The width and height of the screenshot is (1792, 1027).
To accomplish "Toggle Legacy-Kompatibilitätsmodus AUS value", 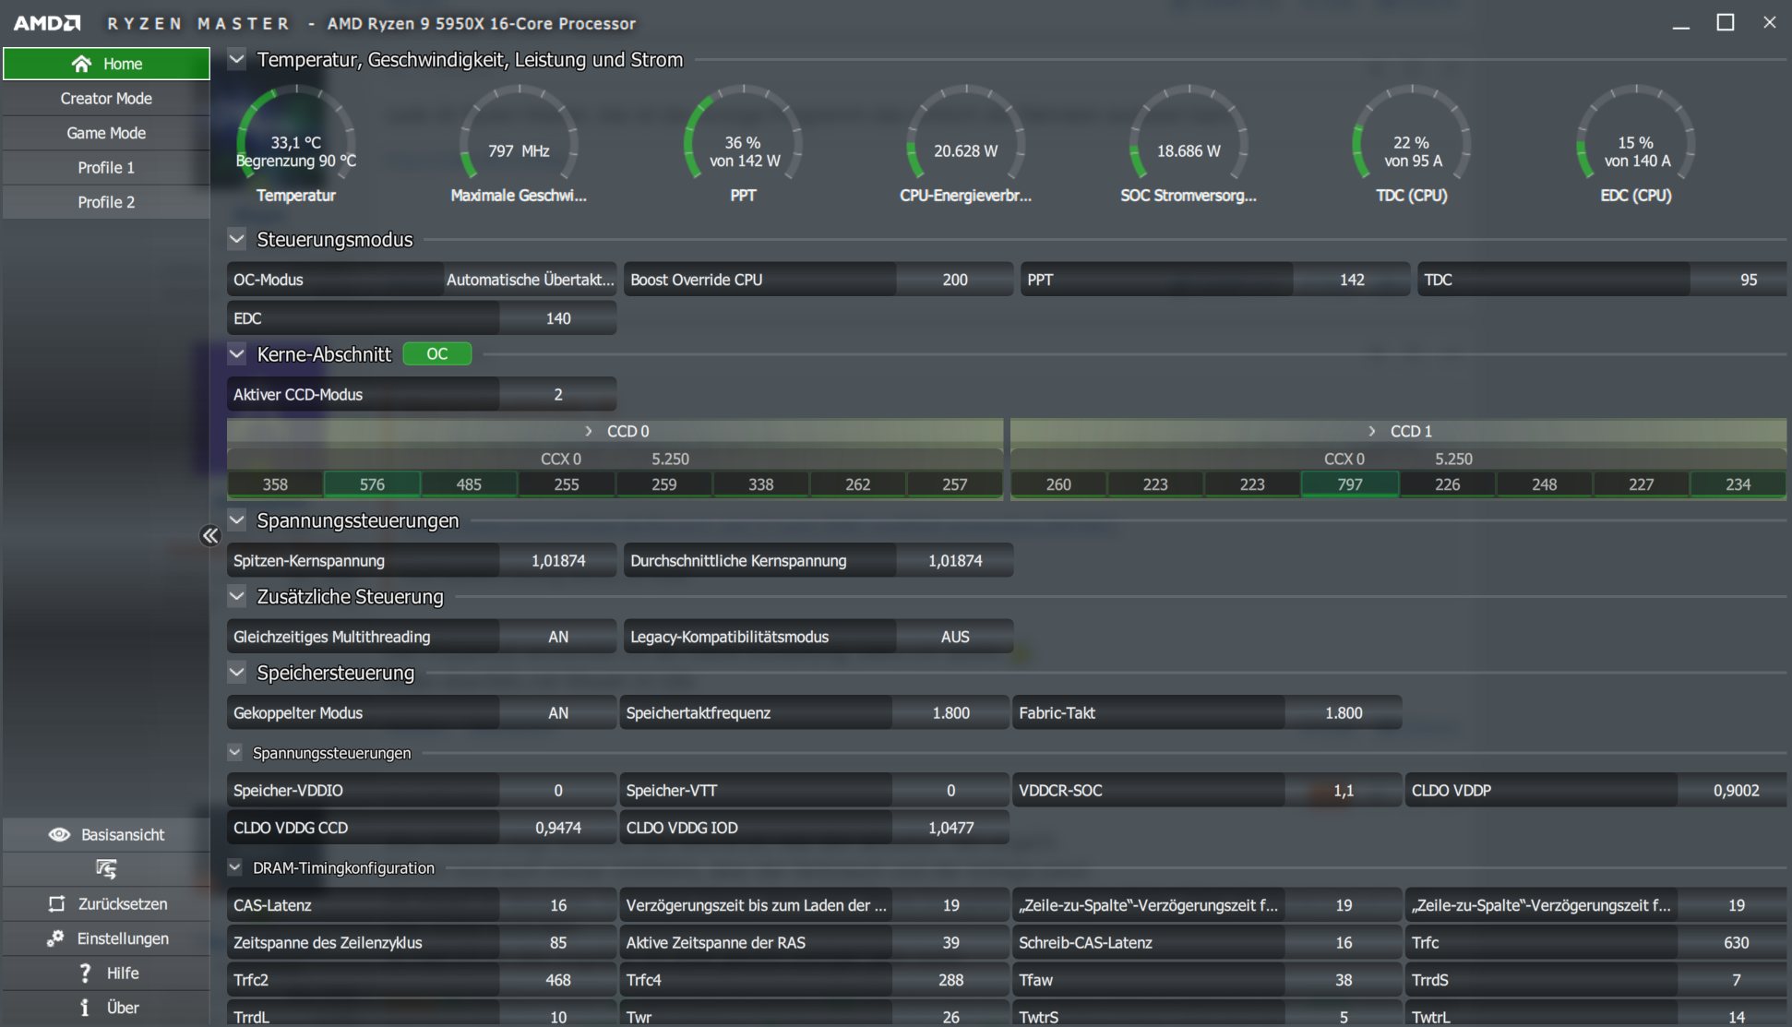I will click(x=955, y=637).
